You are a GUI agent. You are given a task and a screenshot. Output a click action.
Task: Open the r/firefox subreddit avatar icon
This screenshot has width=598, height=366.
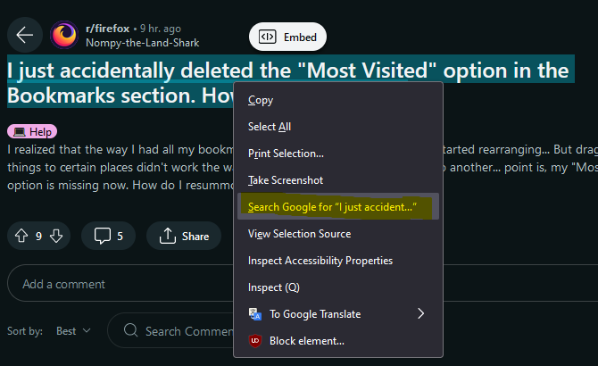tap(64, 35)
